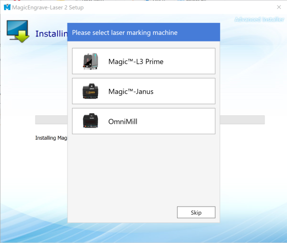Click the Magic-L3 Prime machine icon
The image size is (287, 243).
(90, 61)
